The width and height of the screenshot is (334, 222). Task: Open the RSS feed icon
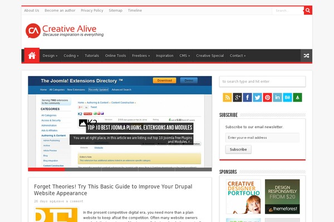click(x=227, y=98)
